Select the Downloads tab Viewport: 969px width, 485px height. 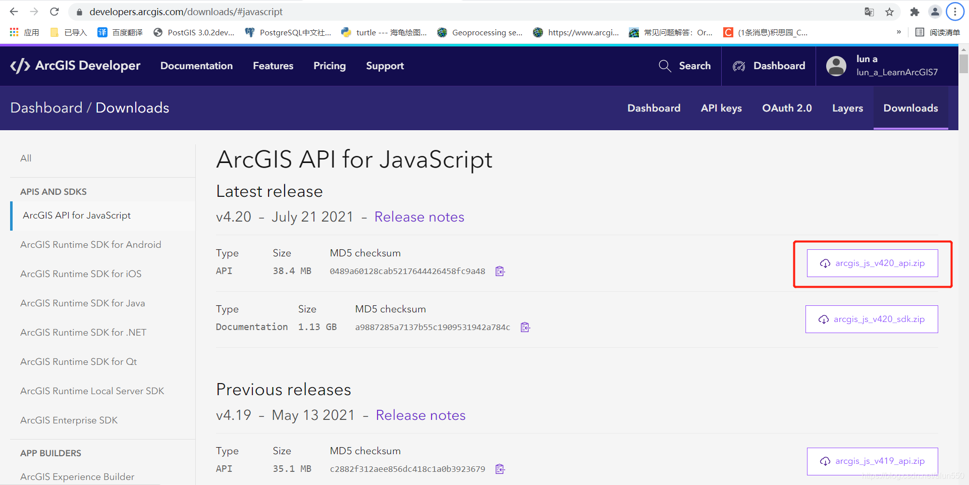point(910,108)
